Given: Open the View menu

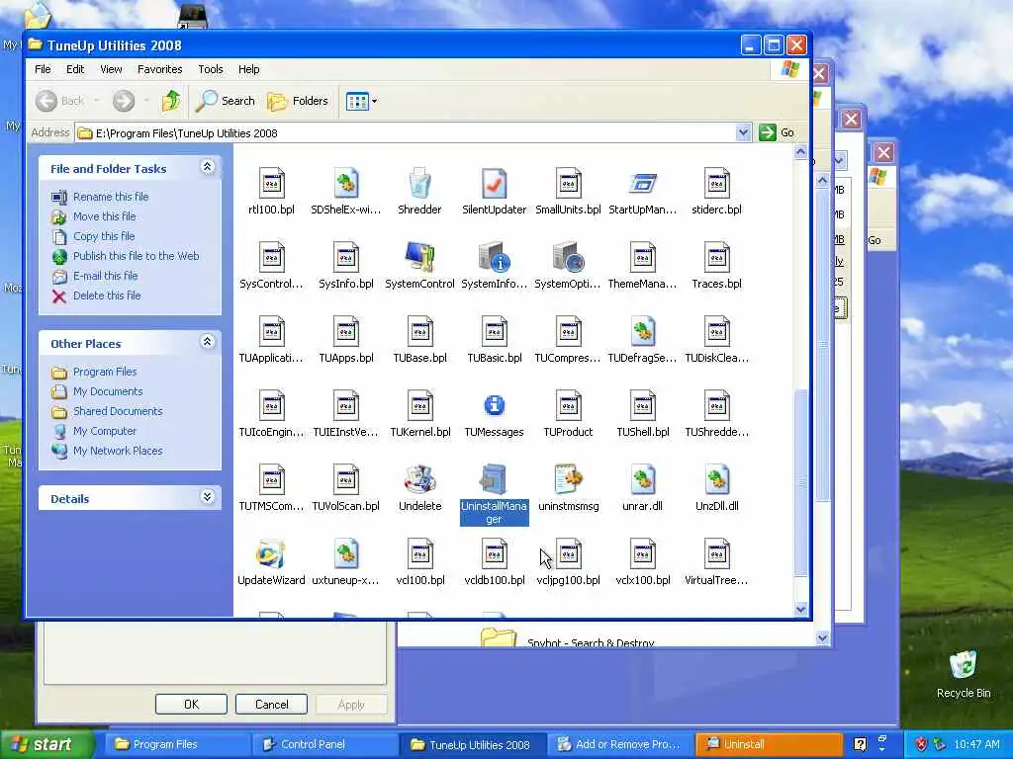Looking at the screenshot, I should coord(111,69).
